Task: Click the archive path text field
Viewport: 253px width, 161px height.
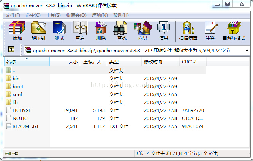Action: coord(137,51)
